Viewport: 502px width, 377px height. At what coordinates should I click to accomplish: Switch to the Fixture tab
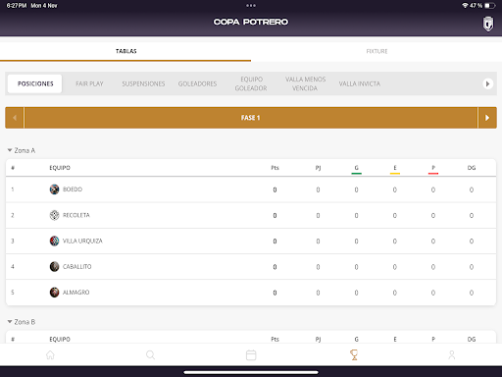(376, 51)
